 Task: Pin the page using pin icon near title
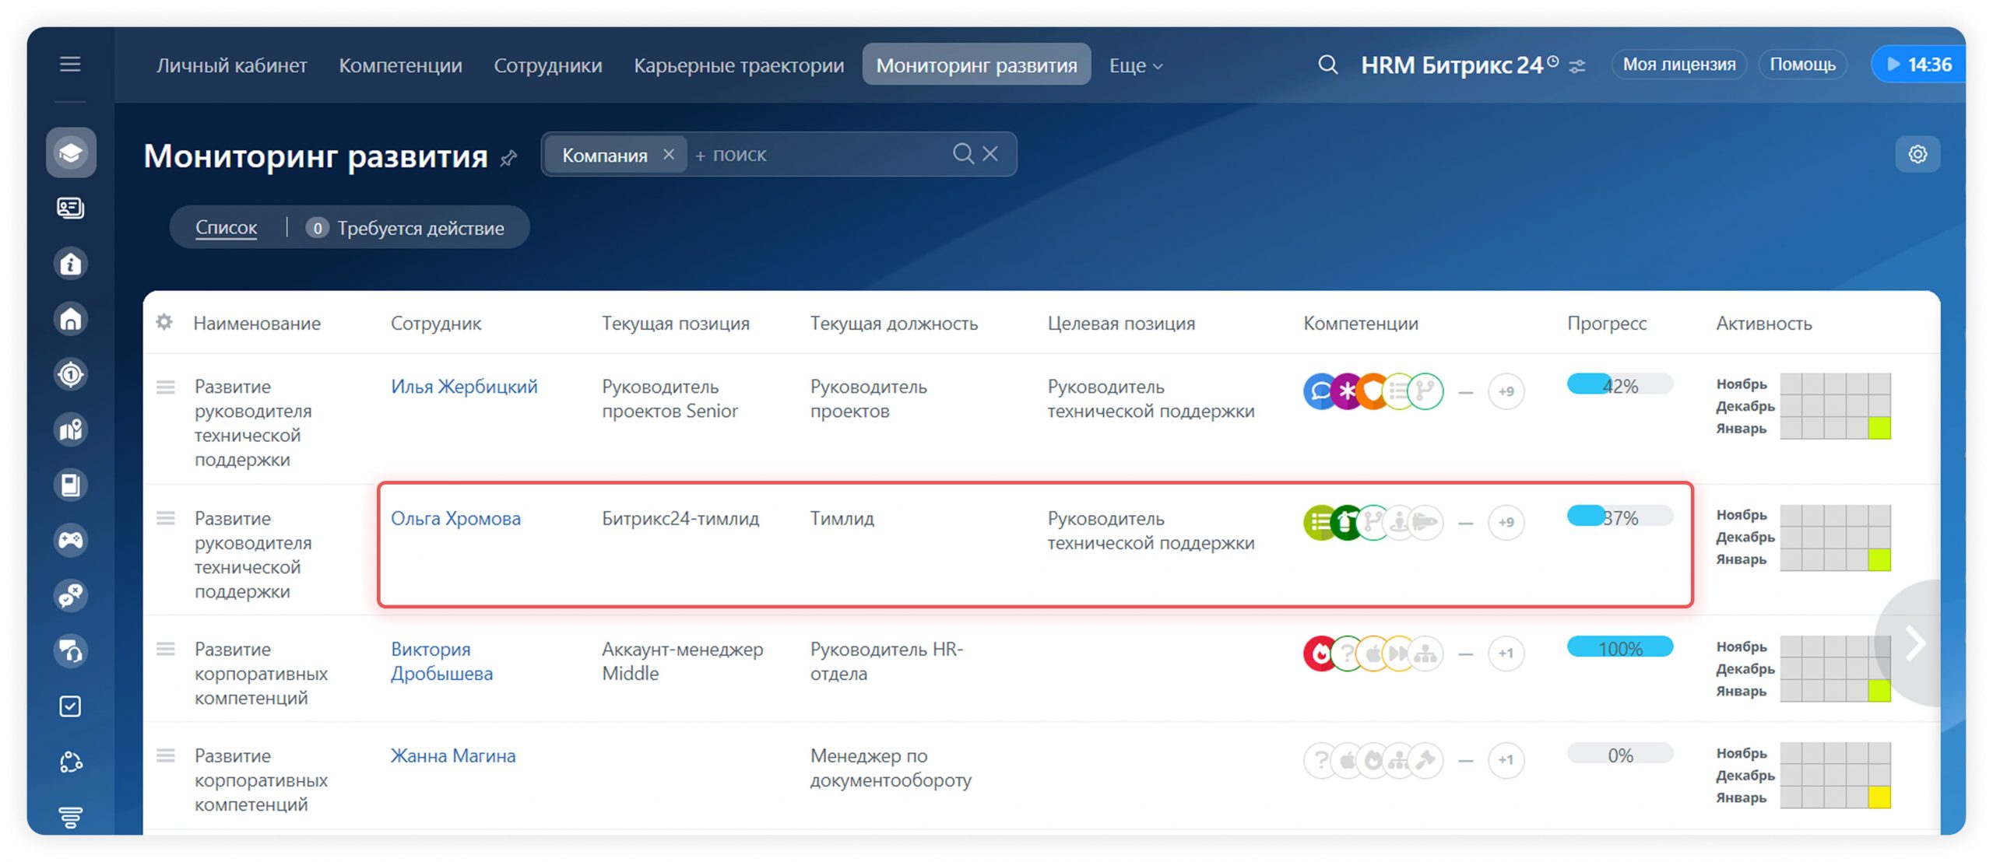[510, 158]
